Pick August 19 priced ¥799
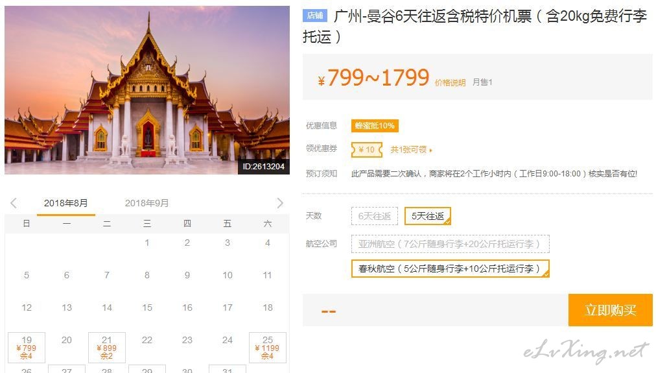 point(27,348)
